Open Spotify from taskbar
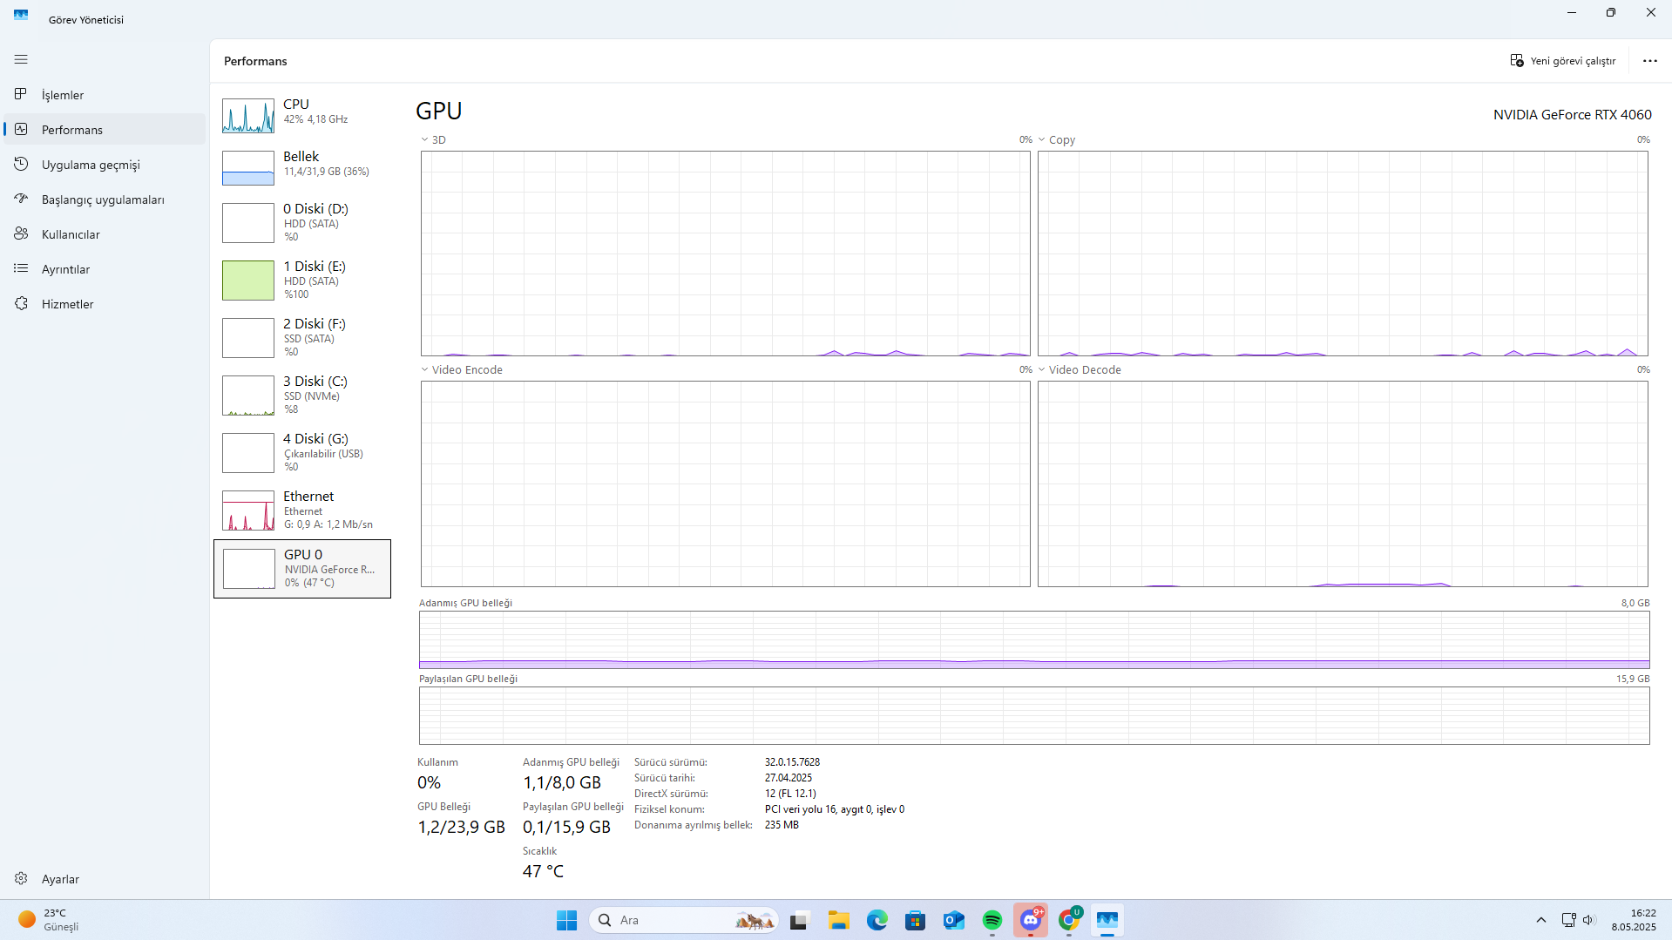1672x940 pixels. pos(992,920)
